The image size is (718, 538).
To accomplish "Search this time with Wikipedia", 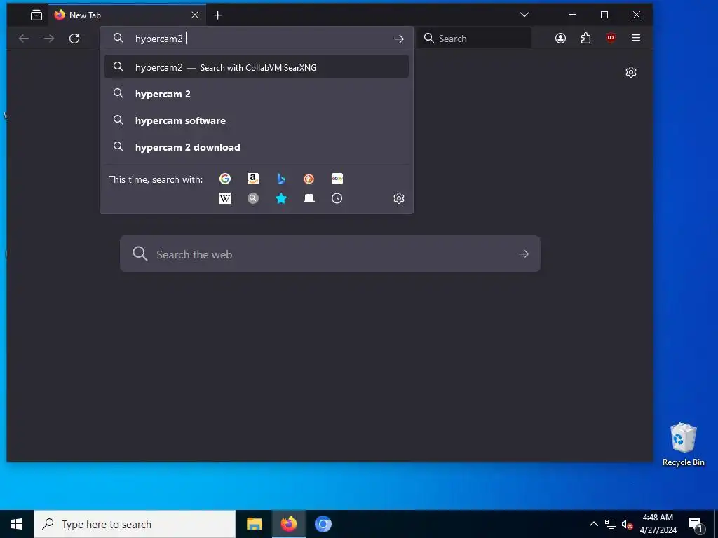I will [225, 198].
